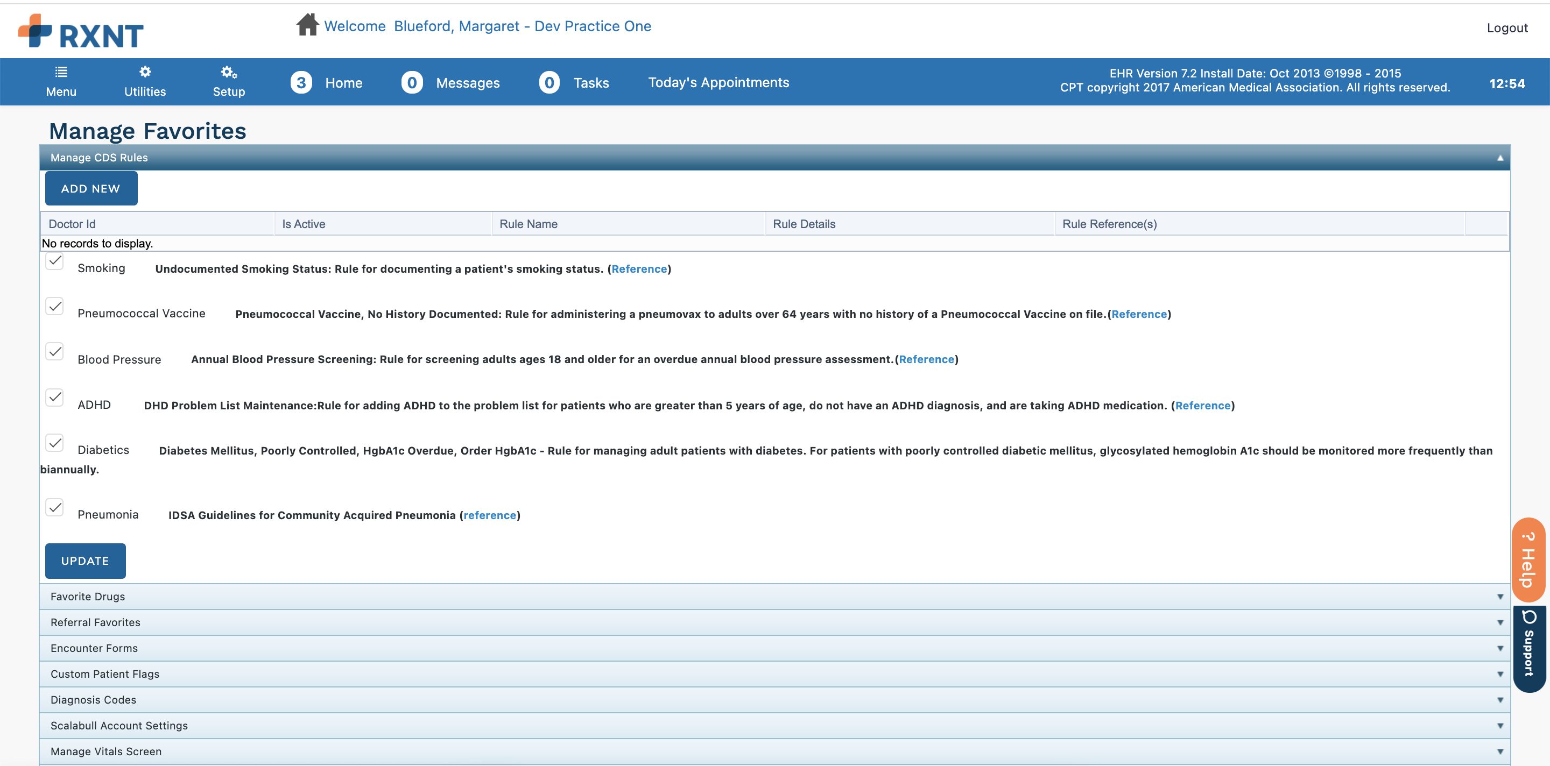
Task: Uncheck the Smoking rule checkbox
Action: (55, 261)
